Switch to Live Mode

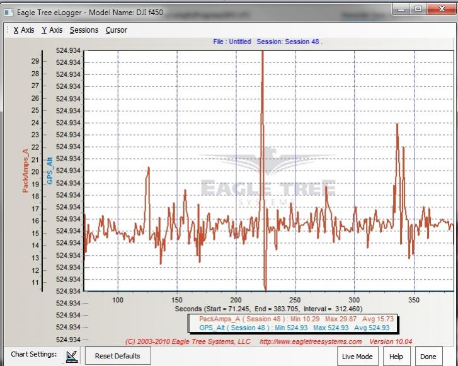pos(357,356)
